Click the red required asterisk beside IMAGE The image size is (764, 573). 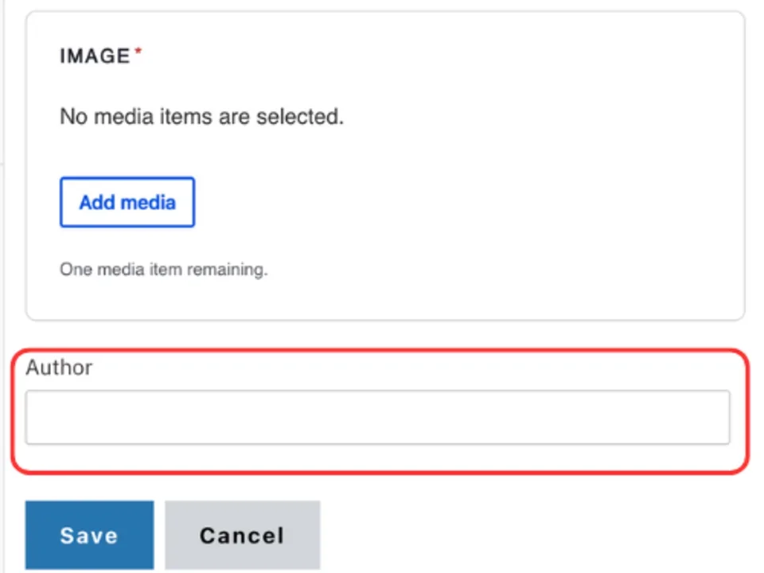pos(138,53)
